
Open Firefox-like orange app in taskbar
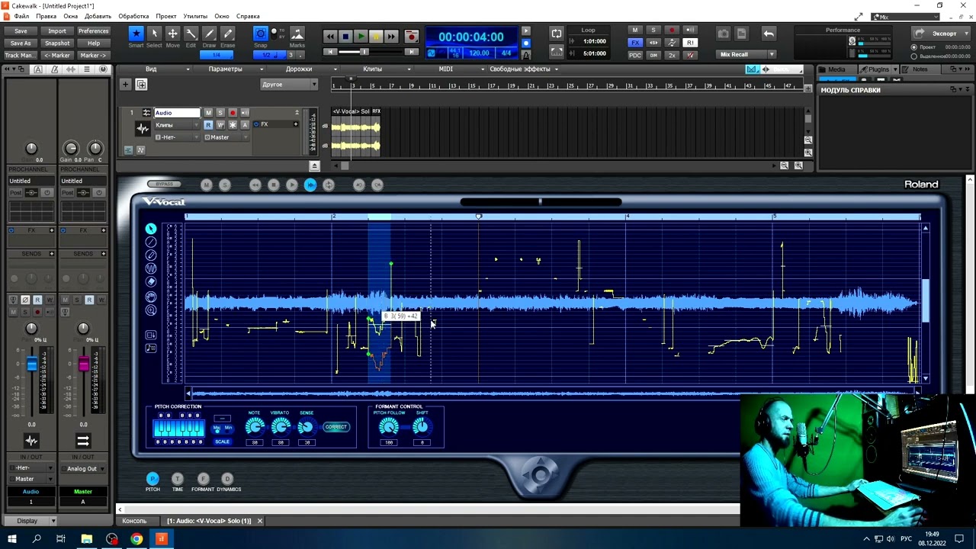[x=161, y=539]
